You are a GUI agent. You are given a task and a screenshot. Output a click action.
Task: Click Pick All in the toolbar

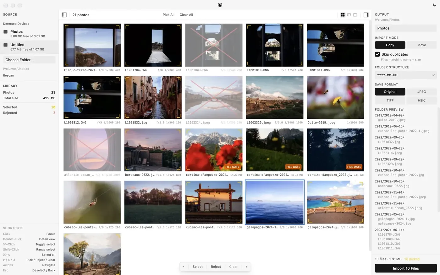[x=168, y=15]
